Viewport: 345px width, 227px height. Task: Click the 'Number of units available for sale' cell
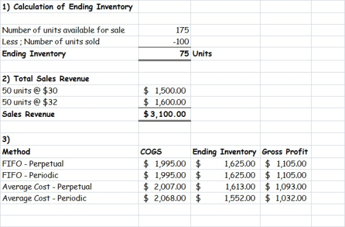coord(69,30)
